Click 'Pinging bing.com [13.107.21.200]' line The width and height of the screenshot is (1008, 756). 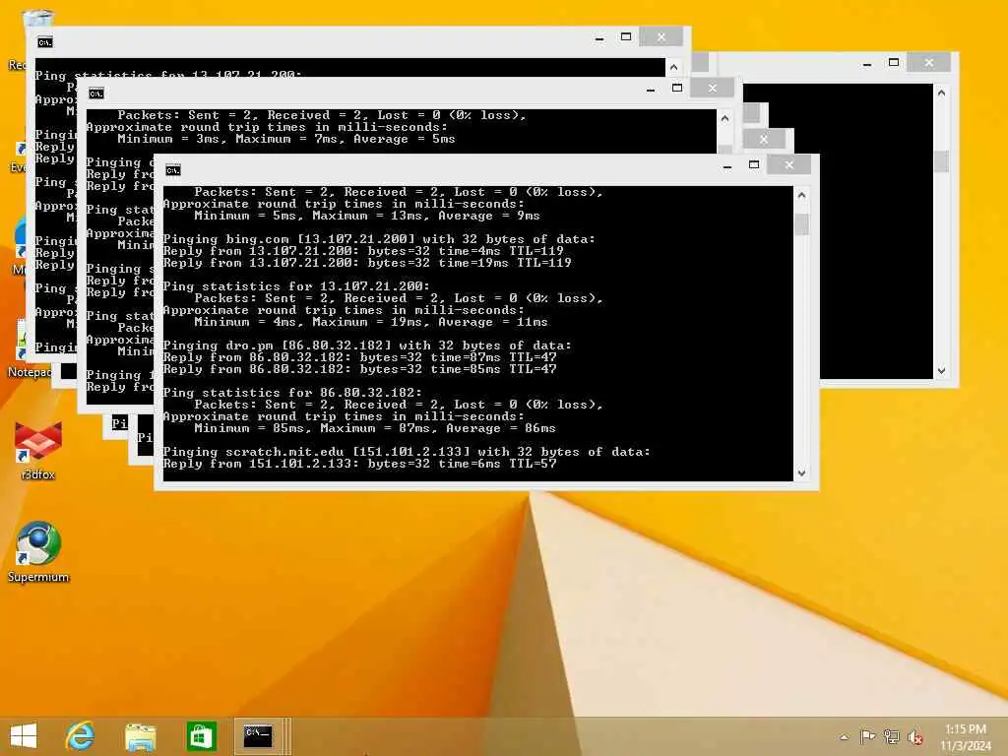point(379,239)
